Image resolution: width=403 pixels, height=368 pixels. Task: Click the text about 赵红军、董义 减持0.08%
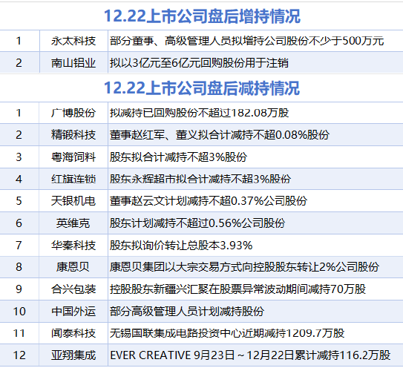click(220, 135)
